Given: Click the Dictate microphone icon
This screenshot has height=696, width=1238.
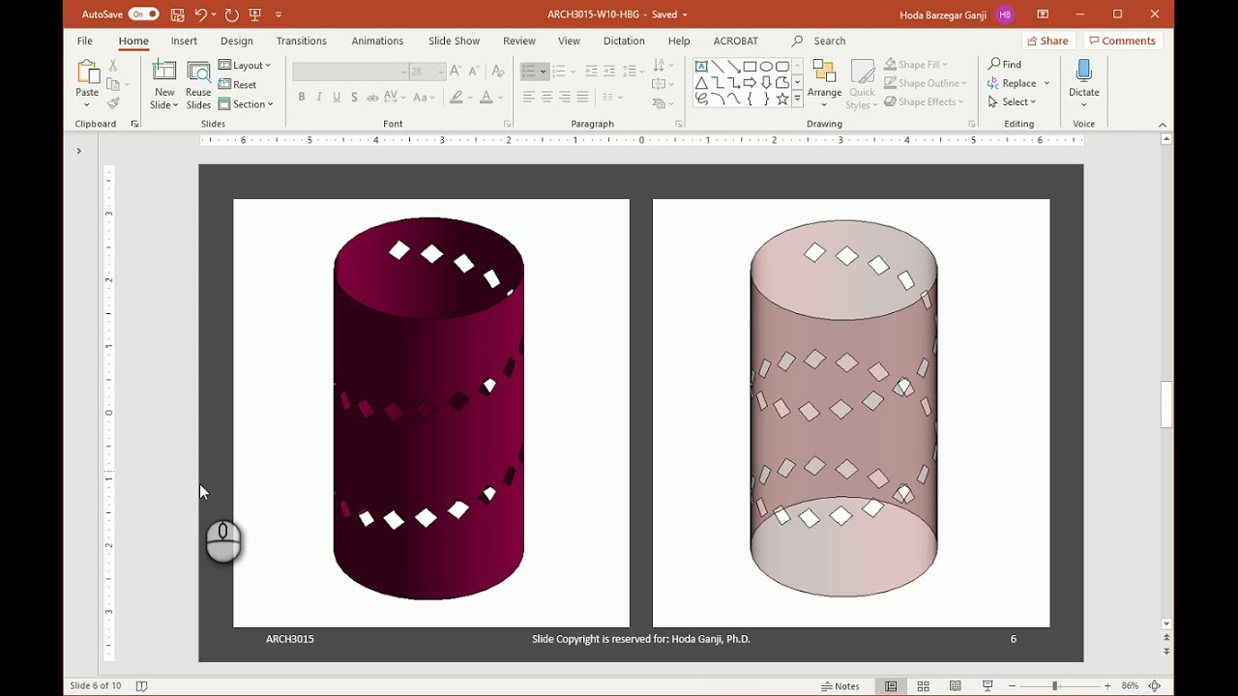Looking at the screenshot, I should (x=1083, y=72).
